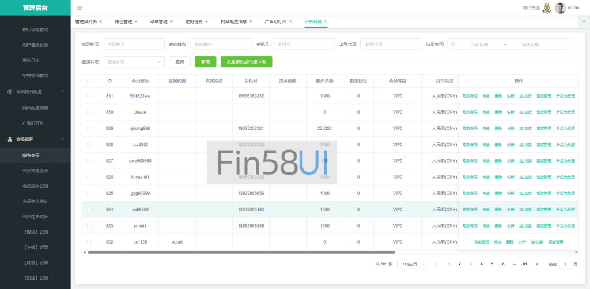Click the 商户充值 money bag icon
This screenshot has width=590, height=289.
546,8
